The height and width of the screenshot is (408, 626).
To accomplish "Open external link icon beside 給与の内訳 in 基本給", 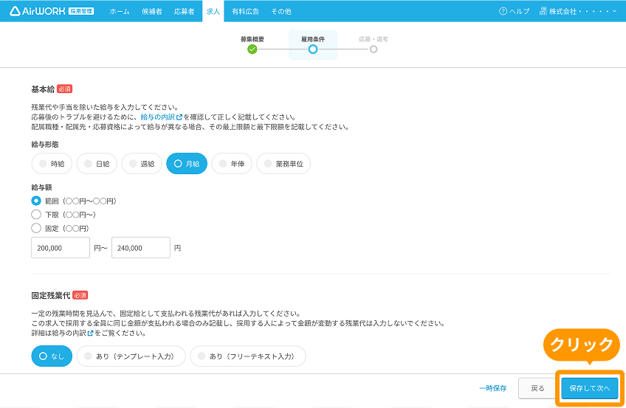I will 179,117.
